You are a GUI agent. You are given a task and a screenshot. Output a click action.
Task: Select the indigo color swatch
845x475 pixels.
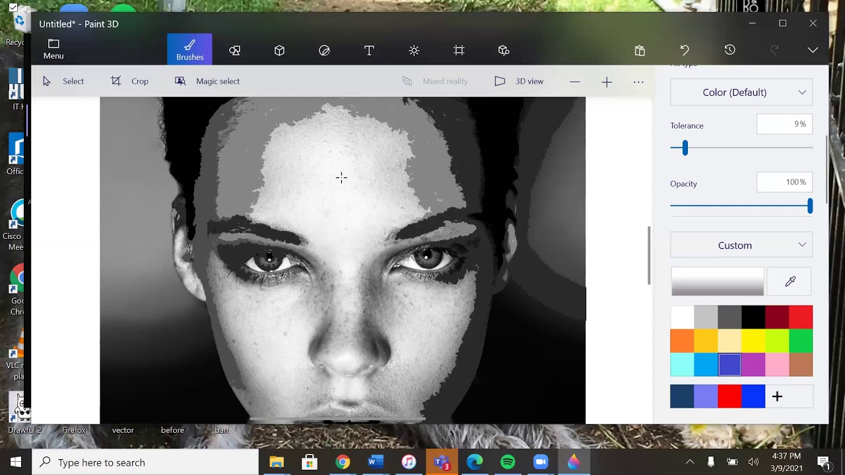tap(729, 365)
